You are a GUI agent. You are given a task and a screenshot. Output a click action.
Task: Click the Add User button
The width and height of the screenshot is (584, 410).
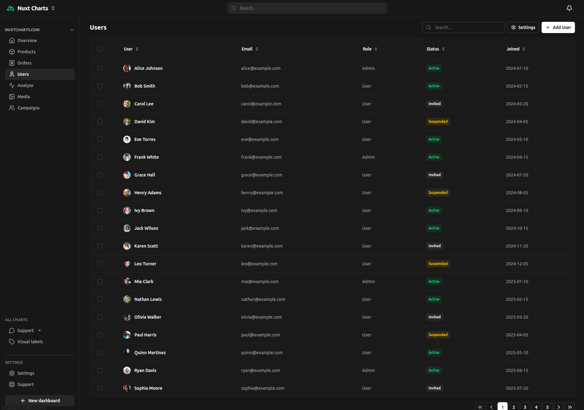[x=558, y=27]
